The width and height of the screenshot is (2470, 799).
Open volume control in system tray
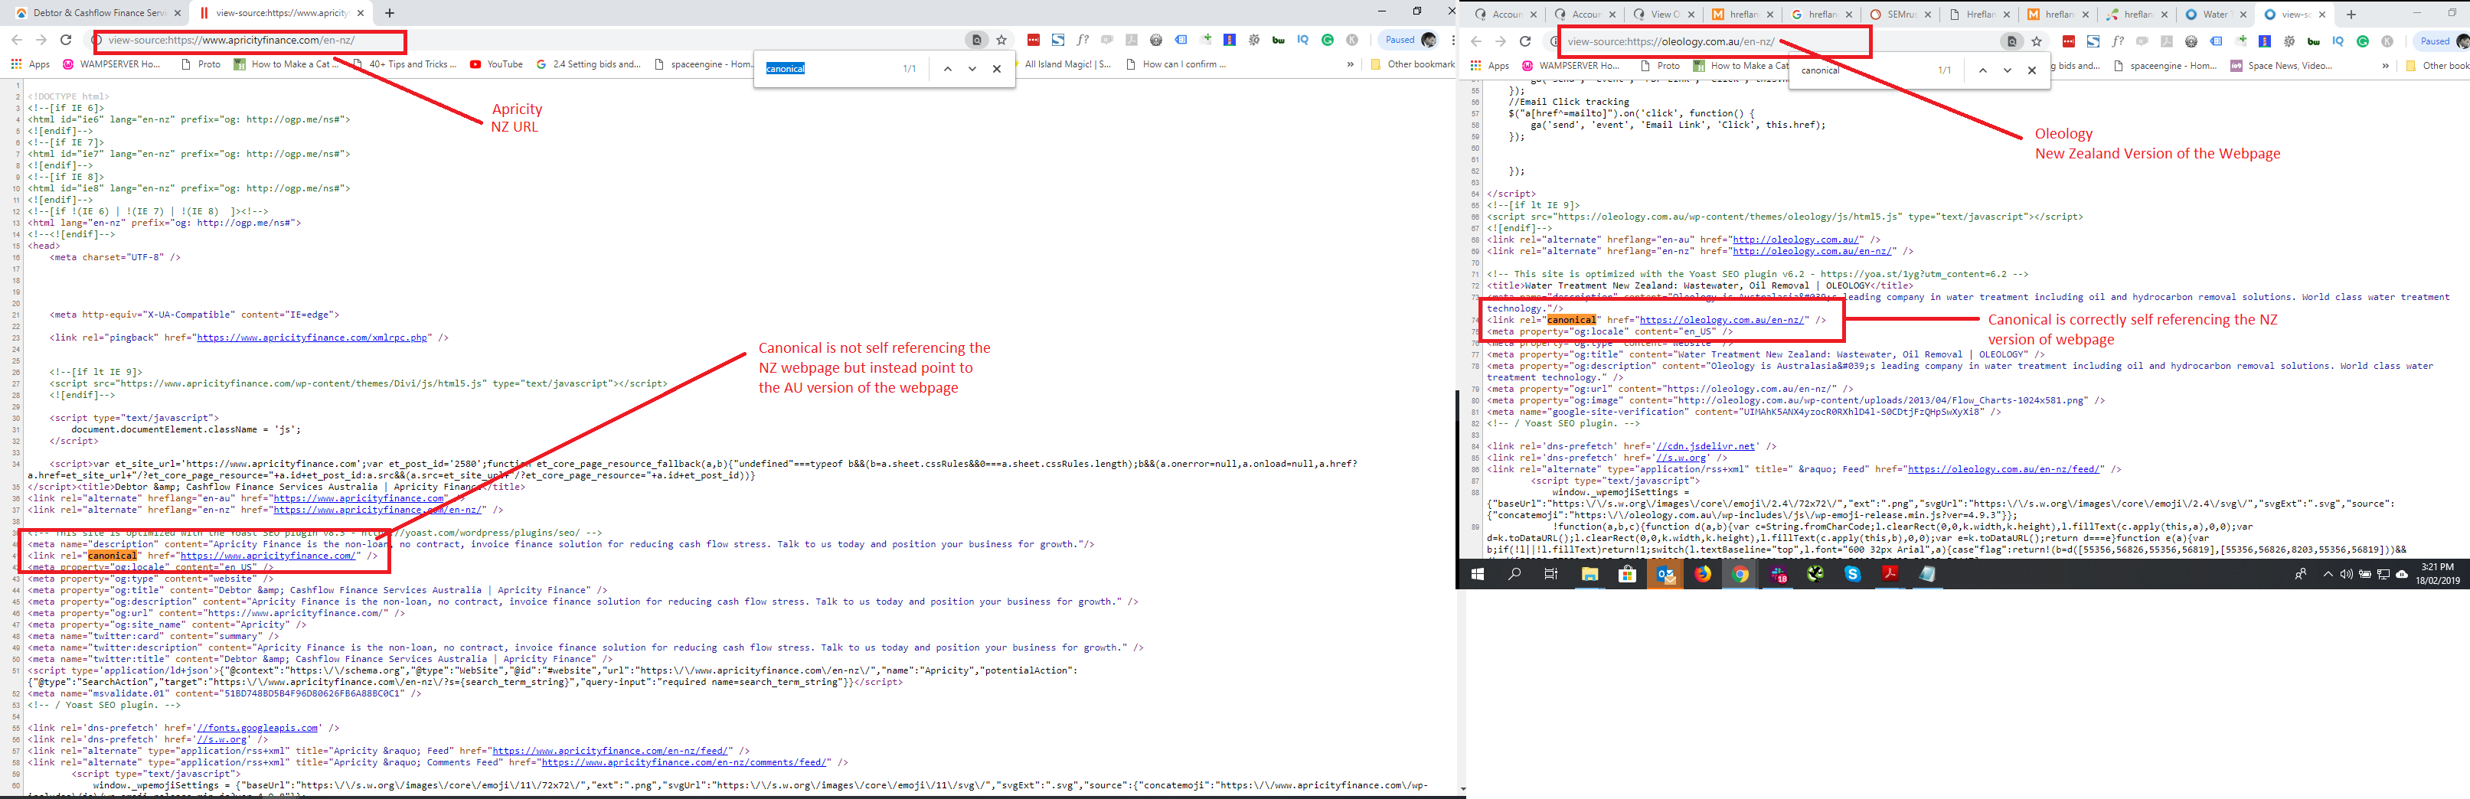click(x=2346, y=574)
